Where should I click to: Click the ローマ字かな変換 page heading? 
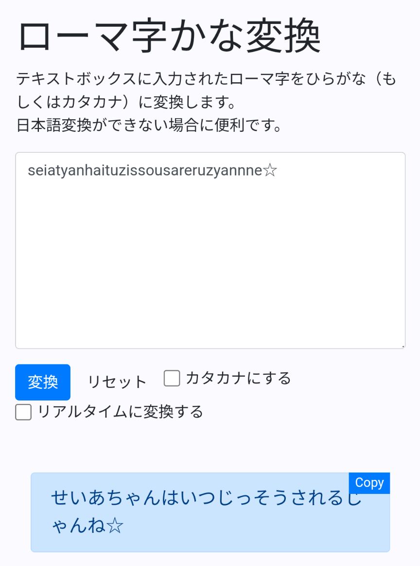click(169, 37)
